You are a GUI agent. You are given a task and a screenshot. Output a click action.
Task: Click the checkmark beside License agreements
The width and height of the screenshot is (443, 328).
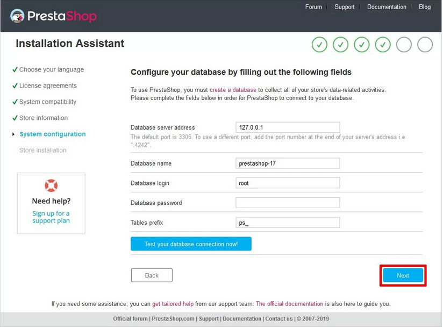[x=15, y=85]
